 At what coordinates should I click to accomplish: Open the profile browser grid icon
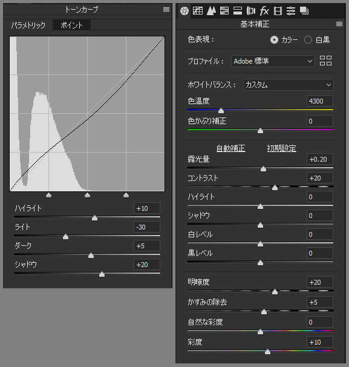[x=325, y=61]
